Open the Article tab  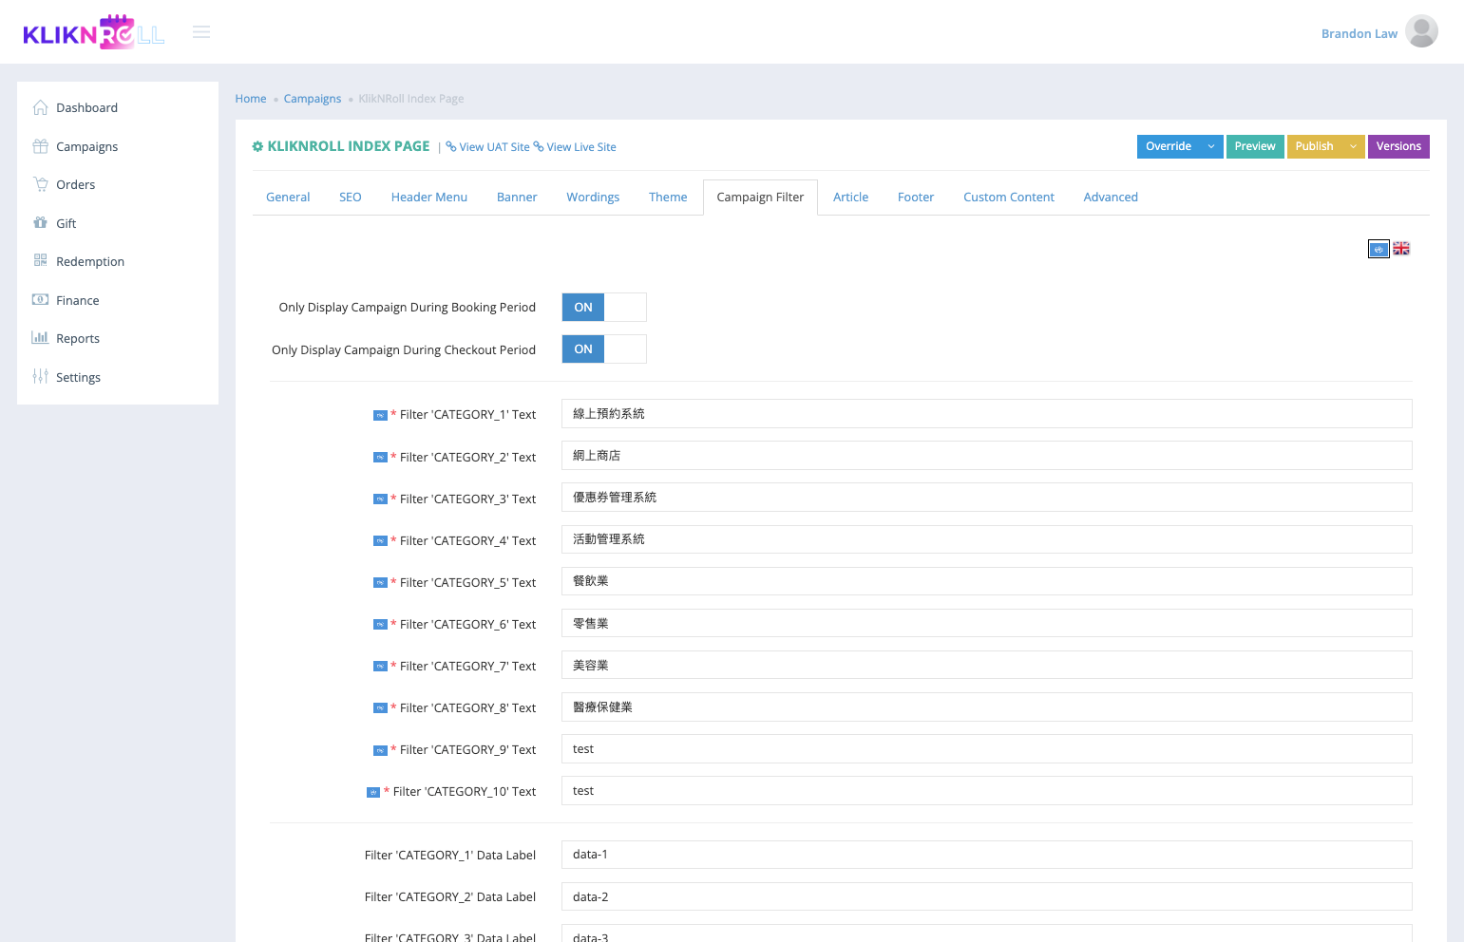point(851,198)
